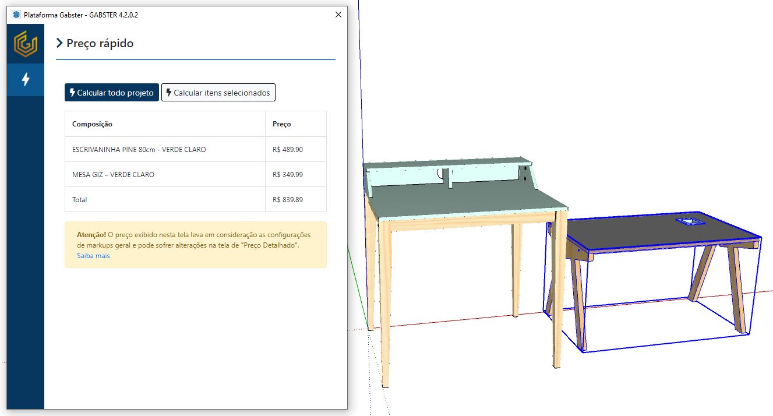Close the Plataforma Gabster window
This screenshot has width=773, height=416.
[338, 15]
